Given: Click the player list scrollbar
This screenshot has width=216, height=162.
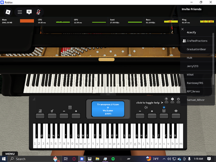Looking at the screenshot, I should tap(213, 59).
